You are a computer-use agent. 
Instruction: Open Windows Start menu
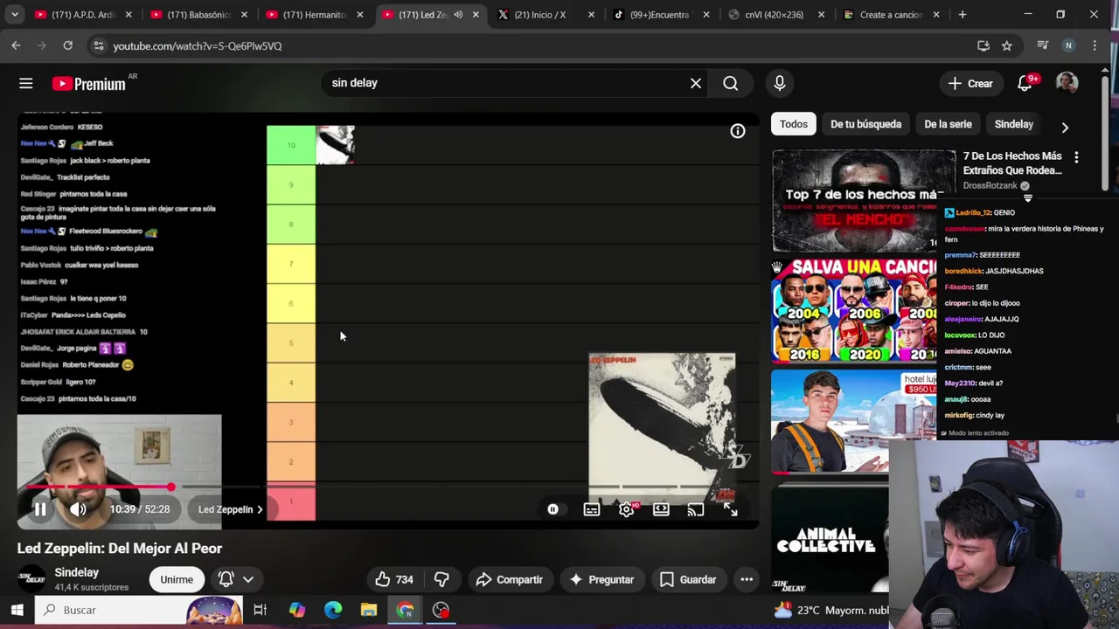[17, 610]
